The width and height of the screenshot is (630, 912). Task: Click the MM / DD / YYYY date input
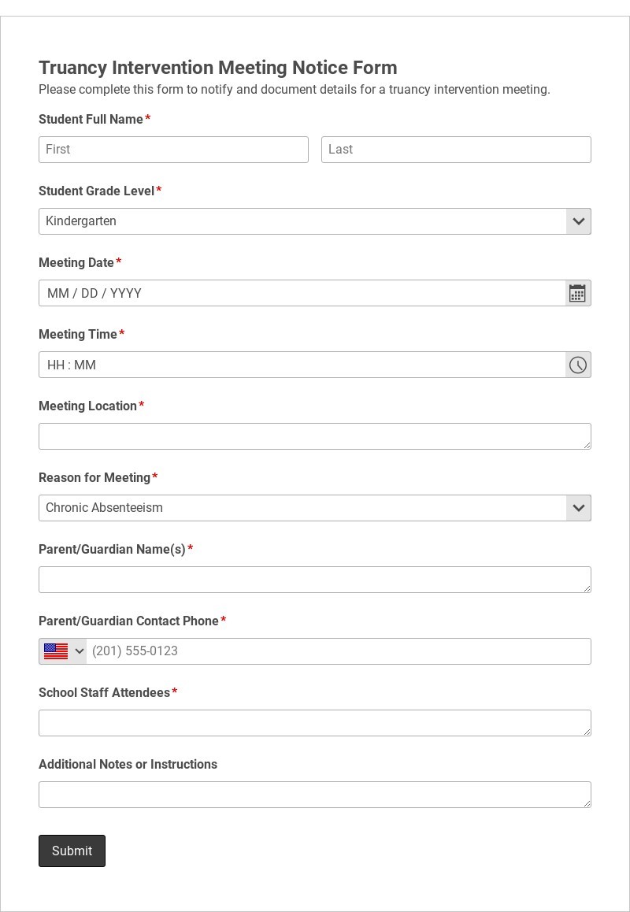302,293
